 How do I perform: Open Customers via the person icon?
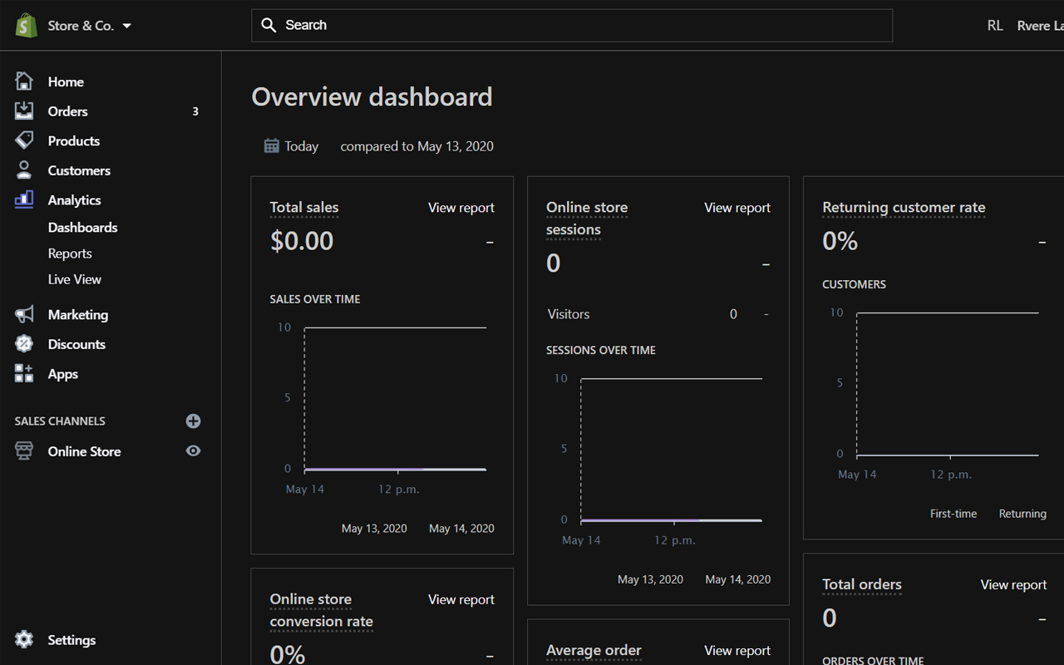point(25,170)
